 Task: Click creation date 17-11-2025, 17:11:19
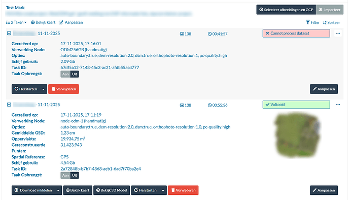tap(81, 115)
